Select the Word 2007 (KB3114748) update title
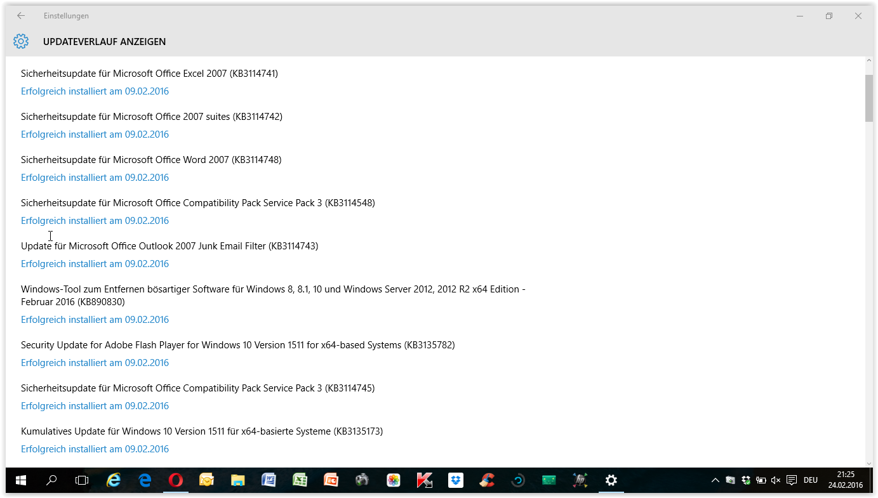The image size is (878, 498). [151, 160]
